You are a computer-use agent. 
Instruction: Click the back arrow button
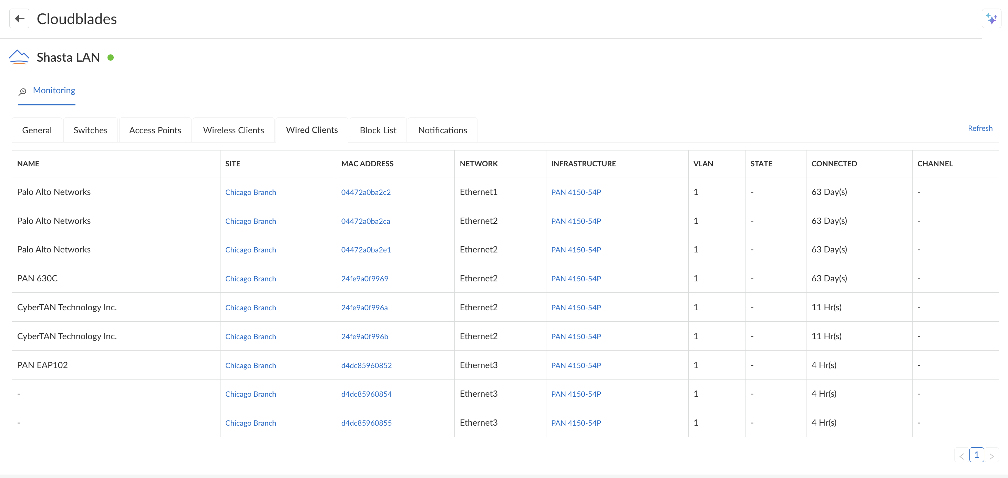coord(19,18)
